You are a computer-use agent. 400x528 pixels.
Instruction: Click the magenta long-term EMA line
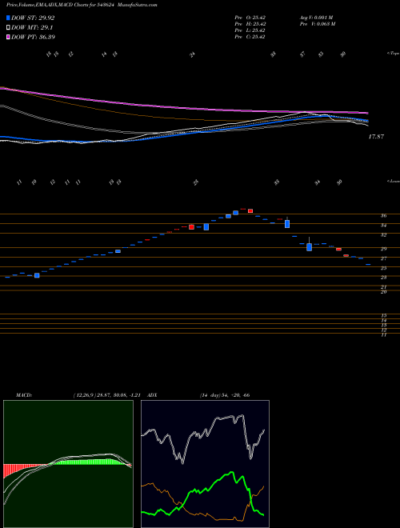click(x=184, y=108)
